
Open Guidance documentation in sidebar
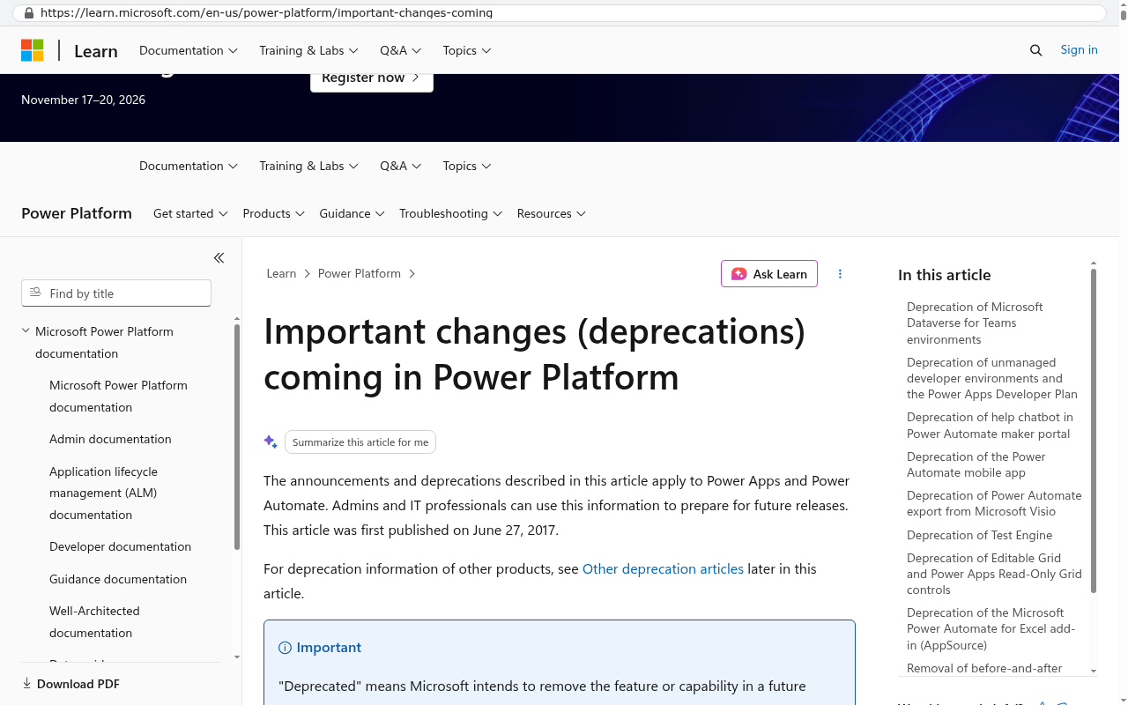[x=118, y=579]
